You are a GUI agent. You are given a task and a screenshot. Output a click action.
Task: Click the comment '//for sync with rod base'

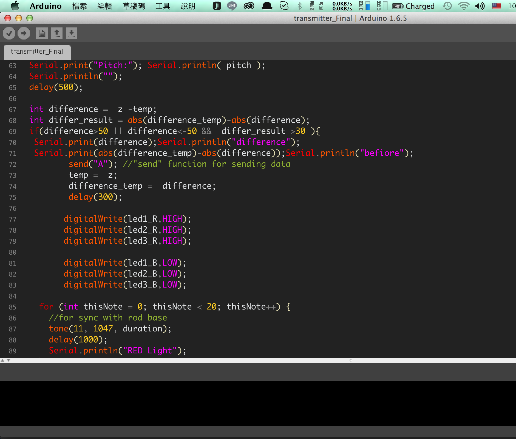pyautogui.click(x=108, y=318)
